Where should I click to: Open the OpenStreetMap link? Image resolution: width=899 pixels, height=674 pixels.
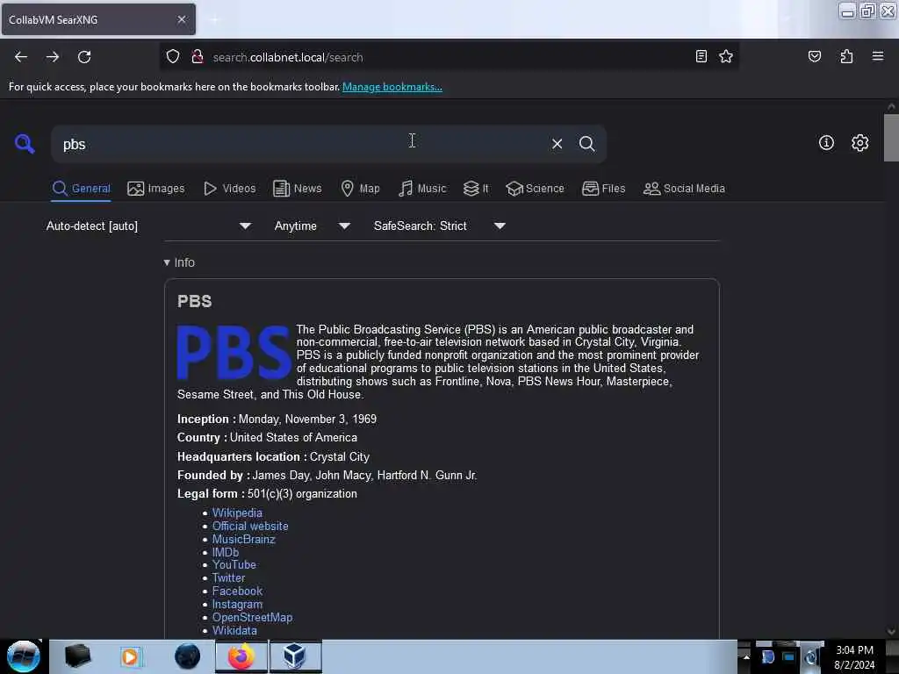tap(252, 617)
